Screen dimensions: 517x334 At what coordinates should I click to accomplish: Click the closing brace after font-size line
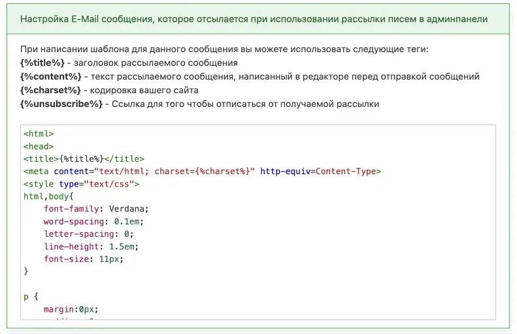26,271
